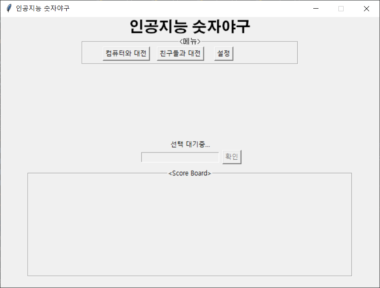Start the 컴퓨터와 대전 mode

click(126, 54)
